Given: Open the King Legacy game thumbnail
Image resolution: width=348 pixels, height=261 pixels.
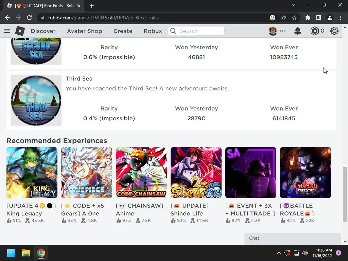Looking at the screenshot, I should pyautogui.click(x=32, y=173).
